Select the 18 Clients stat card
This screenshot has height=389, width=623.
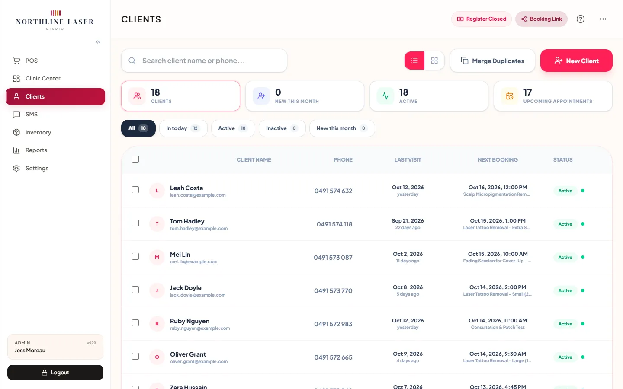point(180,96)
